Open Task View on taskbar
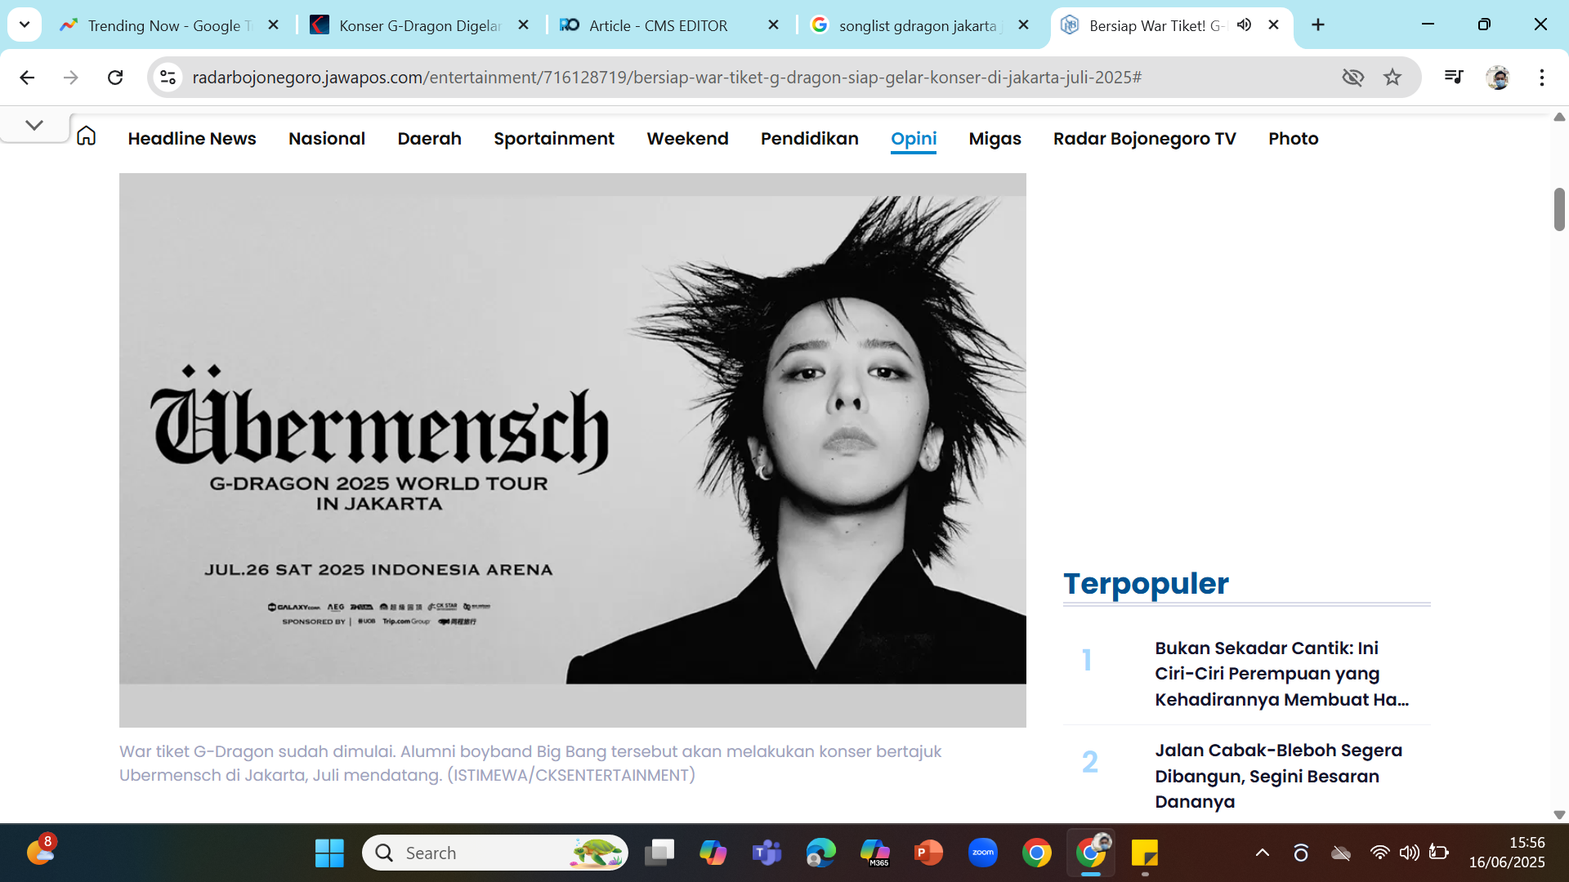This screenshot has width=1569, height=882. [659, 853]
